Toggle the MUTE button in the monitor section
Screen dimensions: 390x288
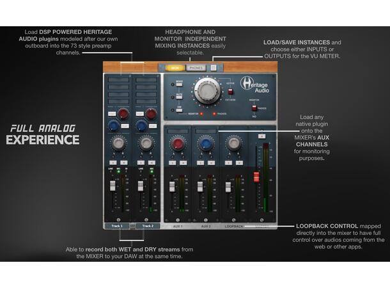coord(179,97)
